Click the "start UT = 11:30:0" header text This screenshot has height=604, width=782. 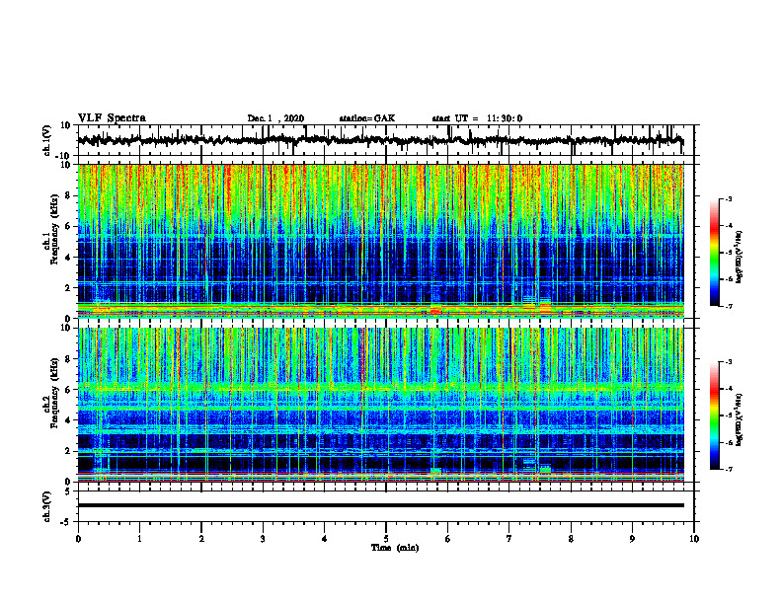tap(477, 118)
